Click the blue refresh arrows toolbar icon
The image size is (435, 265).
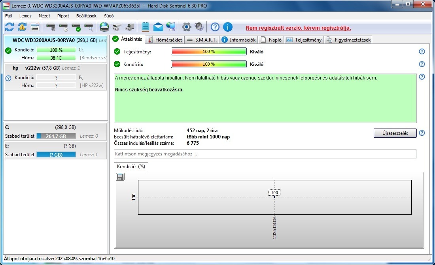pos(9,27)
